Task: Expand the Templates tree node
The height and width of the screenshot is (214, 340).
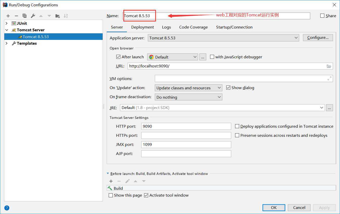Action: (x=7, y=43)
